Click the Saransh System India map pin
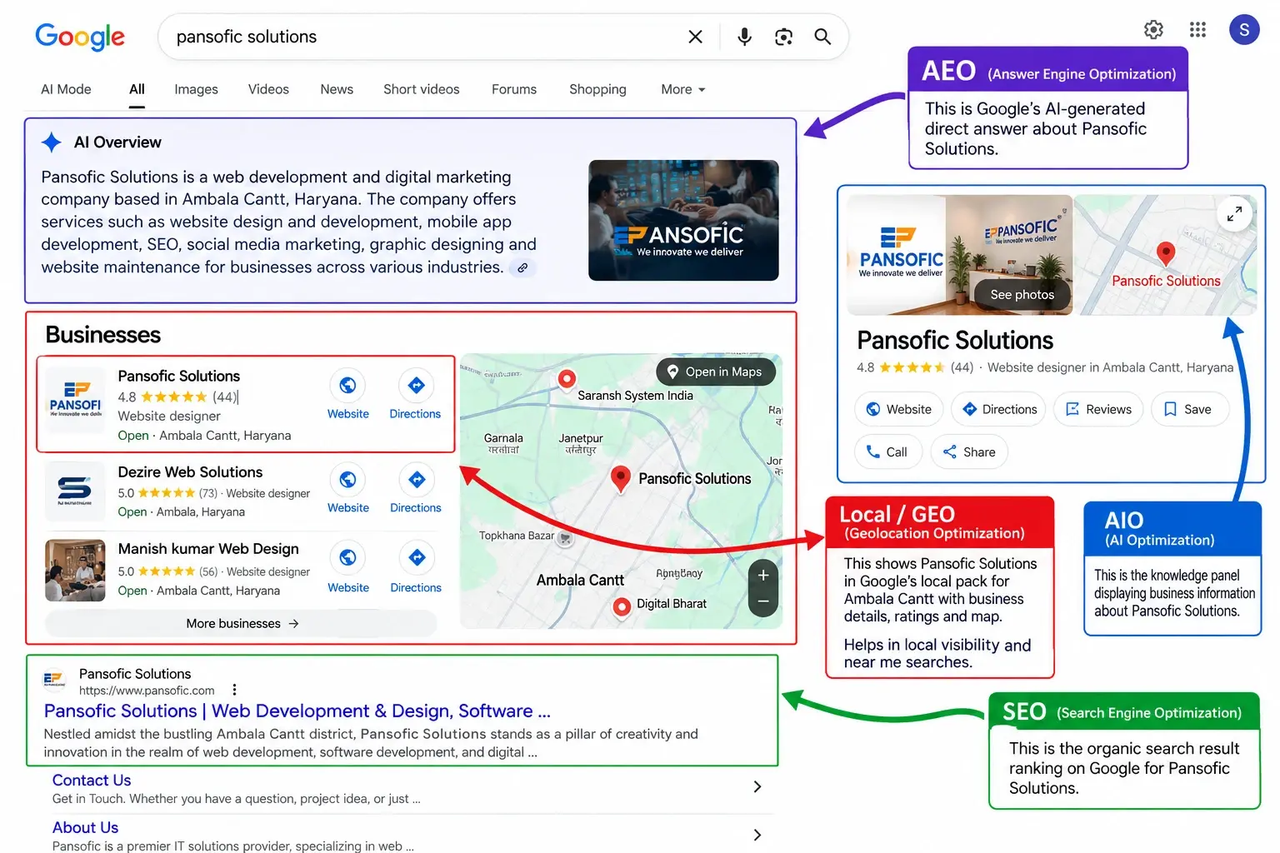Screen dimensions: 1280x853 (x=567, y=379)
